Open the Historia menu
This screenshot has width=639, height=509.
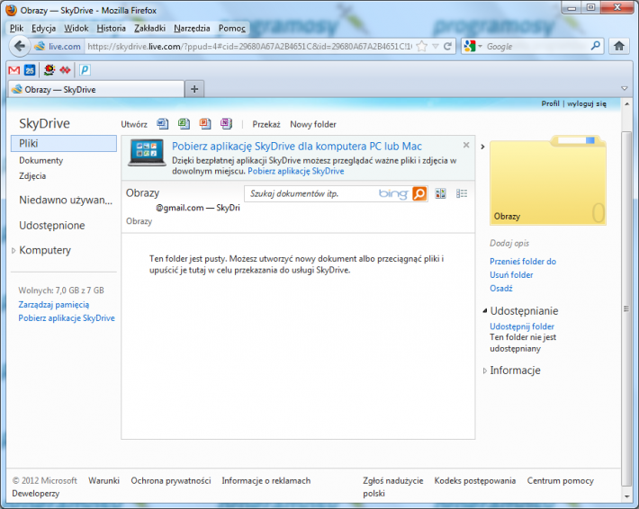pyautogui.click(x=111, y=28)
